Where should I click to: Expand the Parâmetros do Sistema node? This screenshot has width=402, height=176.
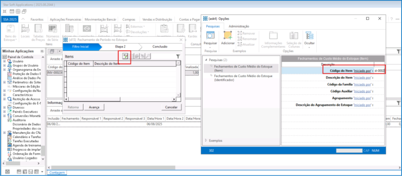click(4, 82)
